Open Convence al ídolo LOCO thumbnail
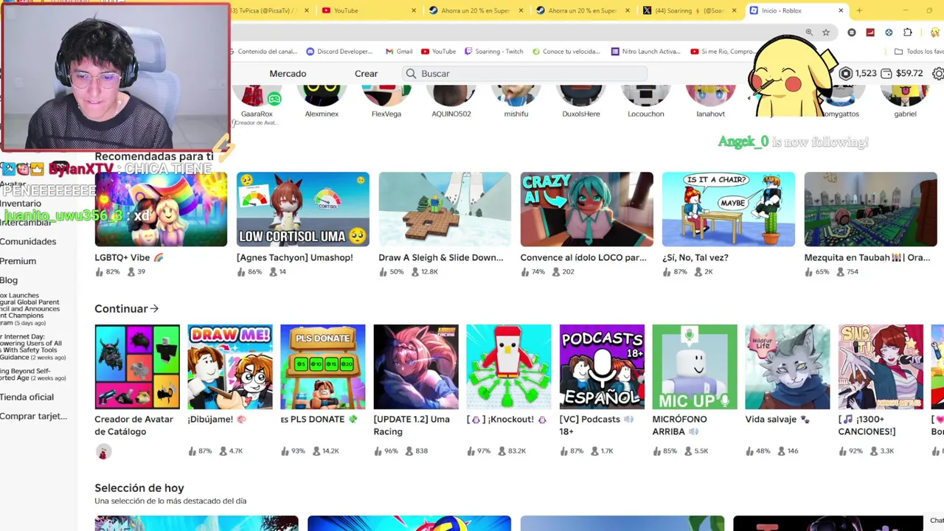 tap(586, 209)
